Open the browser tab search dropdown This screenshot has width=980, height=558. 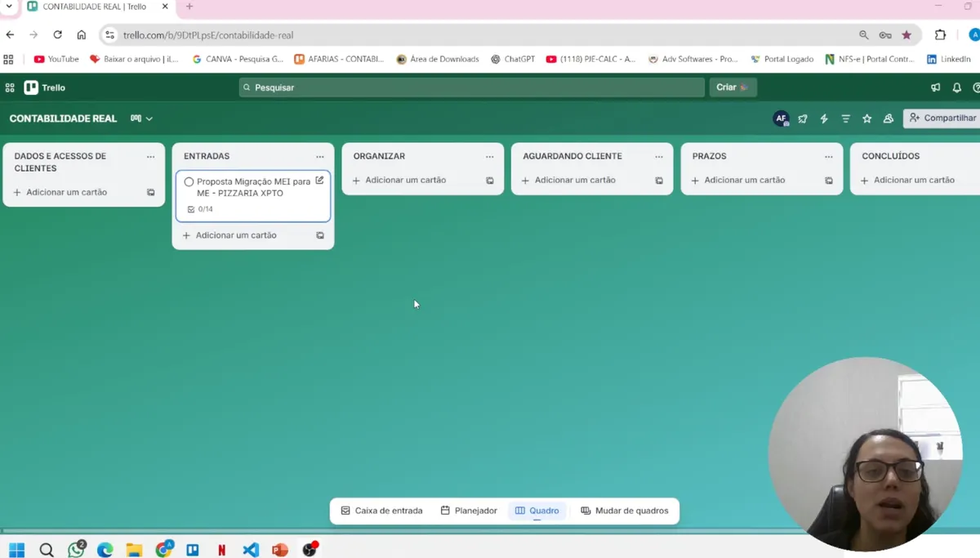(x=10, y=7)
